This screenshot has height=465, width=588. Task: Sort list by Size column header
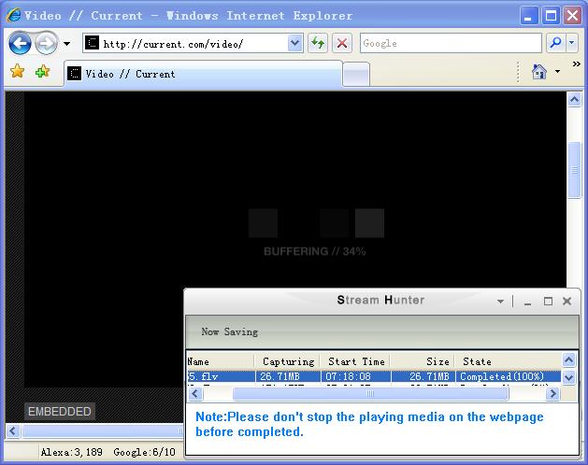coord(423,361)
